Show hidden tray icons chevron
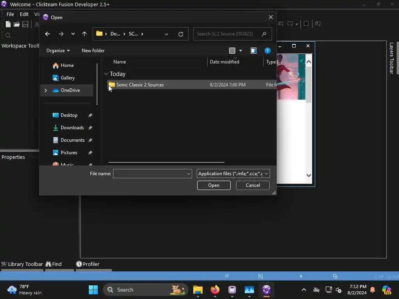399x299 pixels. [x=304, y=290]
